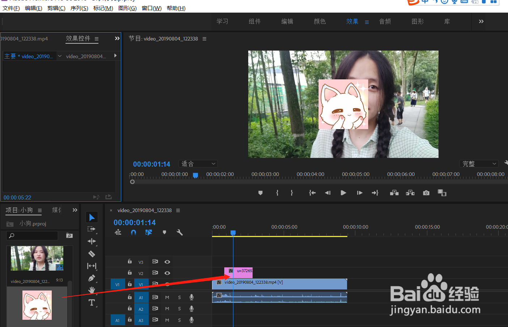
Task: Switch to the 音频 workspace tab
Action: pos(385,21)
